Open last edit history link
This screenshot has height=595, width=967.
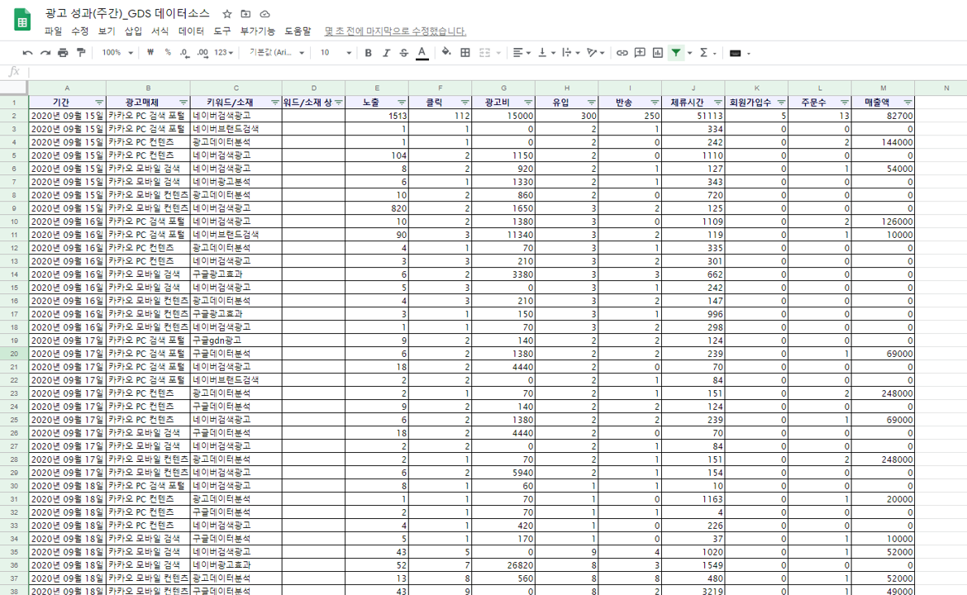(395, 31)
